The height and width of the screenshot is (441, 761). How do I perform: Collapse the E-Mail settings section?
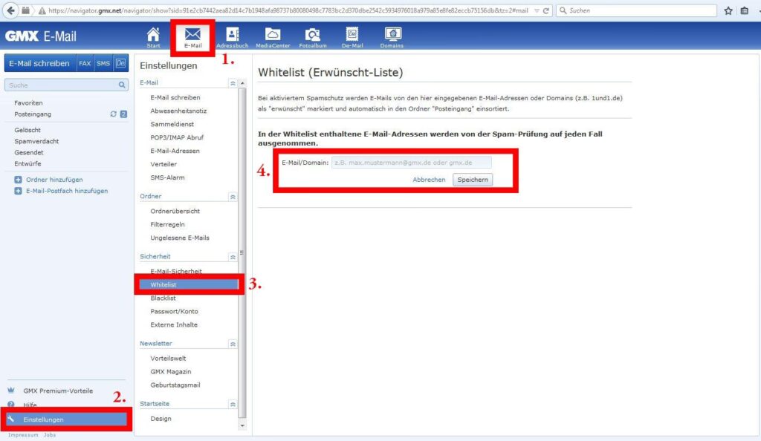[x=233, y=83]
